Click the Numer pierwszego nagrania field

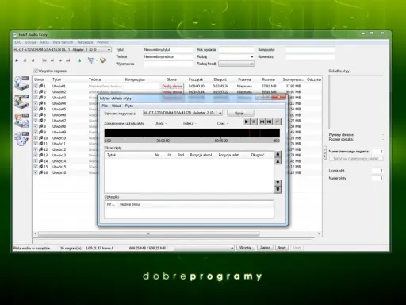(377, 152)
